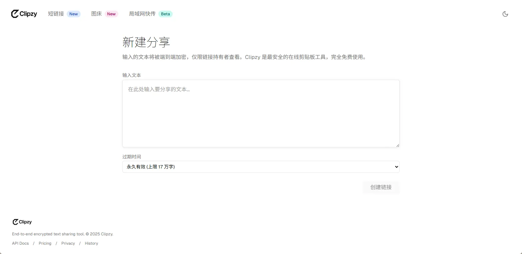Screen dimensions: 522x254
Task: Open the 局域网快传 page
Action: (x=142, y=14)
